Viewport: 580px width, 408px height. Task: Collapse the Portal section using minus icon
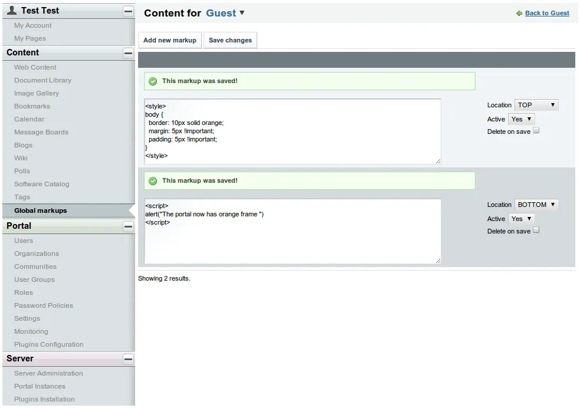tap(128, 226)
